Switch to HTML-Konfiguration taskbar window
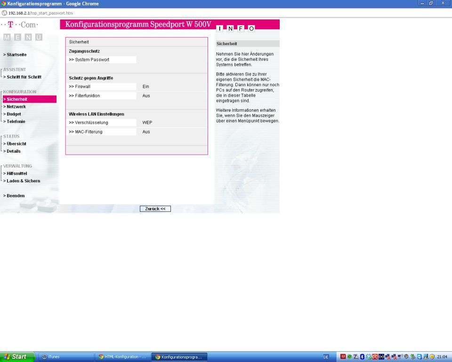The height and width of the screenshot is (362, 452). tap(122, 357)
